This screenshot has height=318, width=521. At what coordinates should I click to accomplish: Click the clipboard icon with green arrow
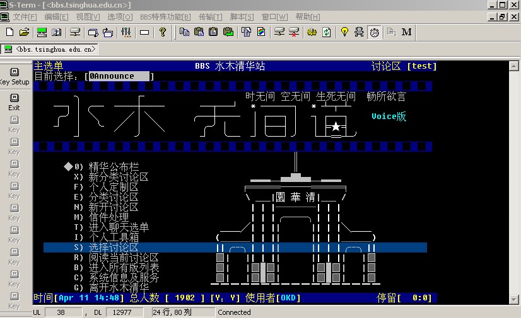pyautogui.click(x=228, y=32)
